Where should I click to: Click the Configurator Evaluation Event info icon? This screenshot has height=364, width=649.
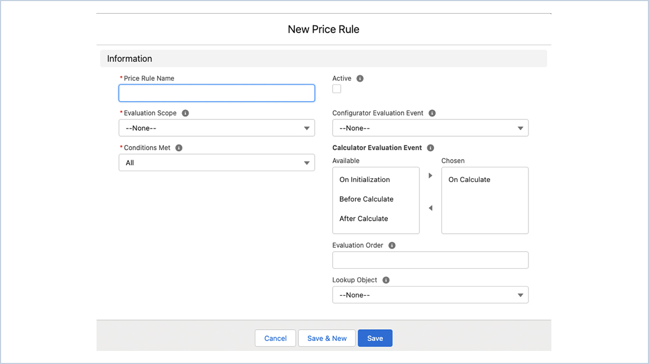point(432,113)
